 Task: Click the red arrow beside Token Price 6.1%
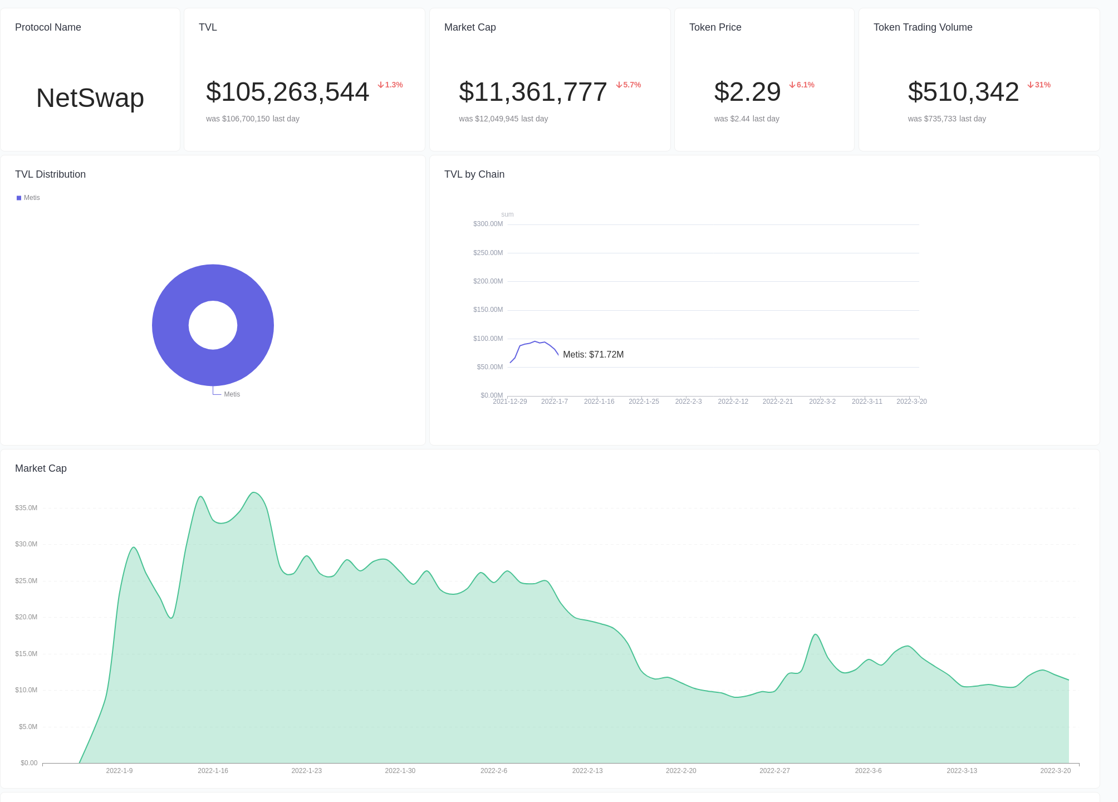point(792,85)
